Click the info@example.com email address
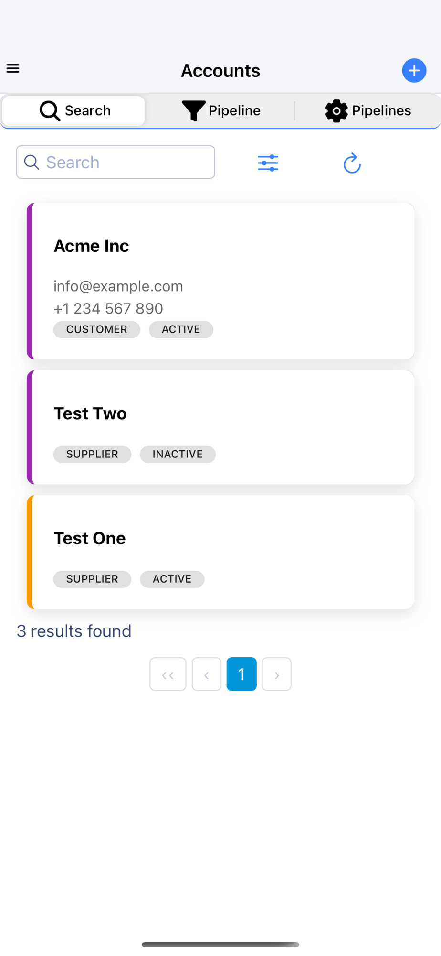The width and height of the screenshot is (441, 956). coord(118,286)
